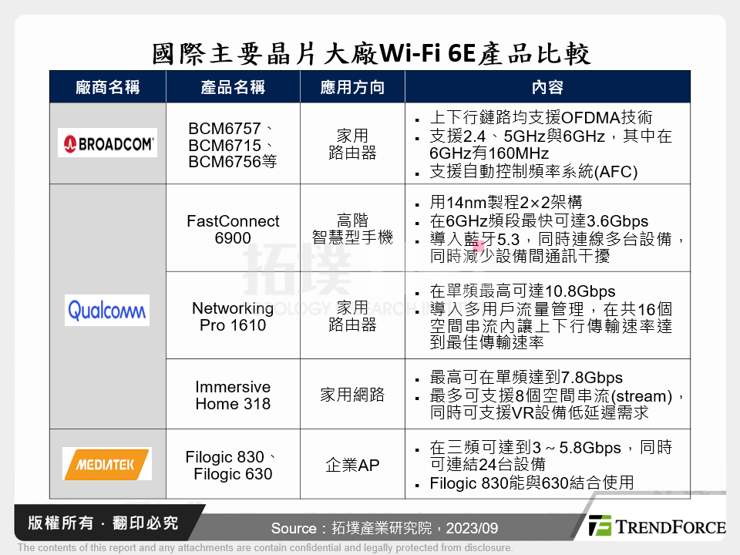Select the Qualcomm logo
740x555 pixels.
click(x=107, y=311)
